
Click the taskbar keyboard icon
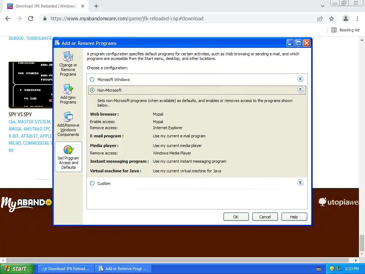click(319, 269)
